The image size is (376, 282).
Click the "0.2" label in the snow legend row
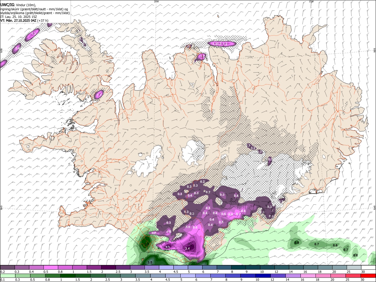[2, 272]
